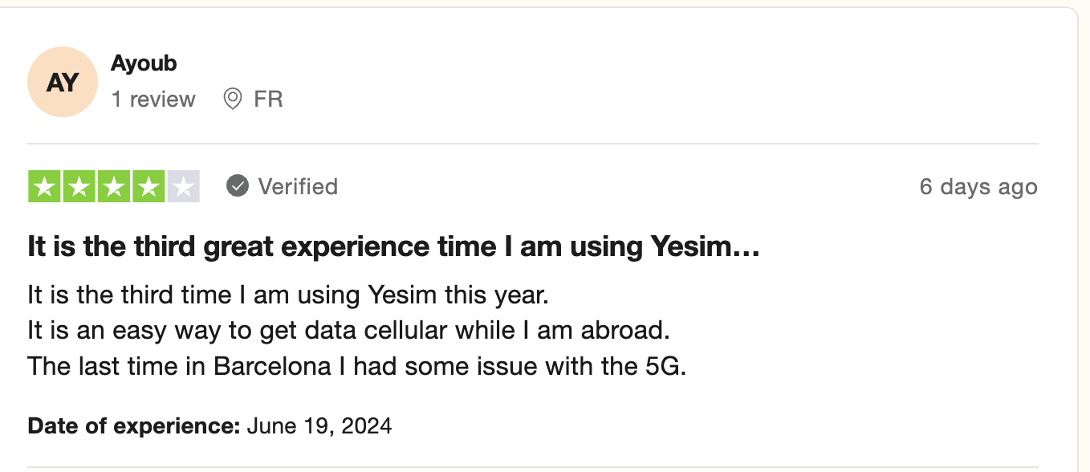Click the 1 review count
1090x472 pixels.
[153, 100]
